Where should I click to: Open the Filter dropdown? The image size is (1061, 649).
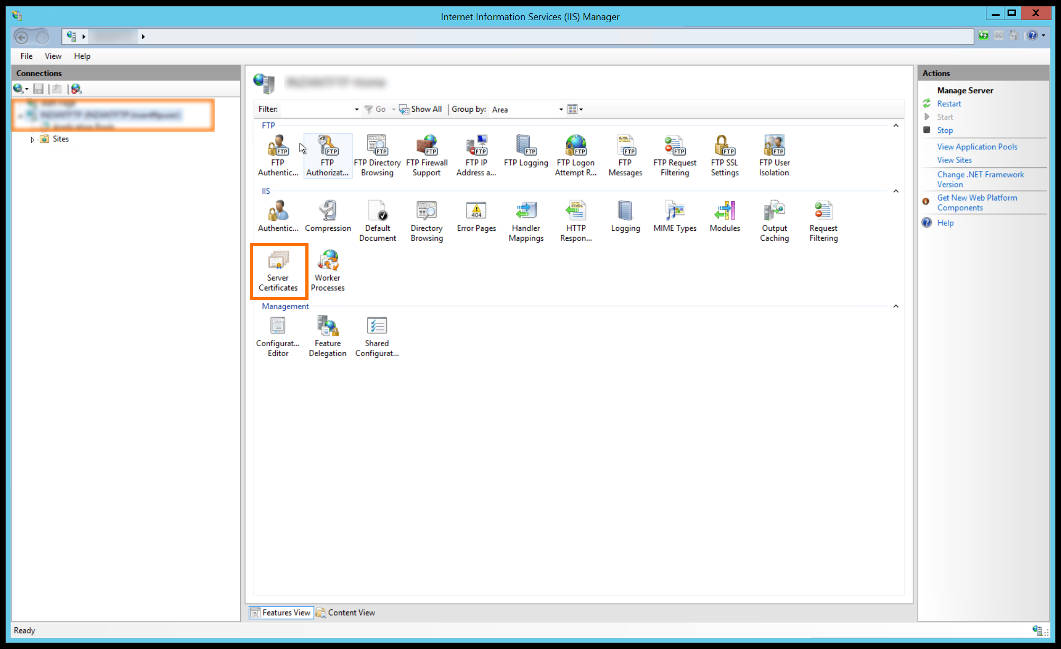[357, 110]
